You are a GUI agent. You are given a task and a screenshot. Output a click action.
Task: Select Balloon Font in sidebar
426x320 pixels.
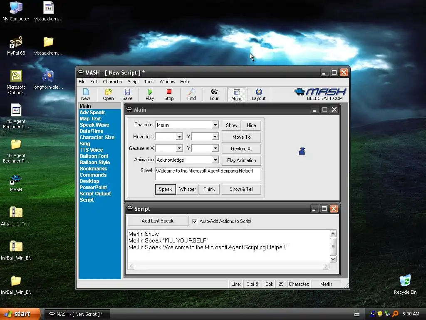pyautogui.click(x=94, y=156)
